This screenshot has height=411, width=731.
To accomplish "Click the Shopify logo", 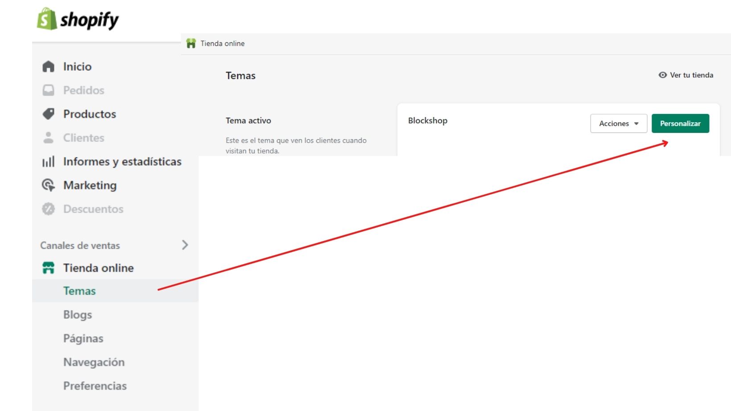I will (x=78, y=19).
